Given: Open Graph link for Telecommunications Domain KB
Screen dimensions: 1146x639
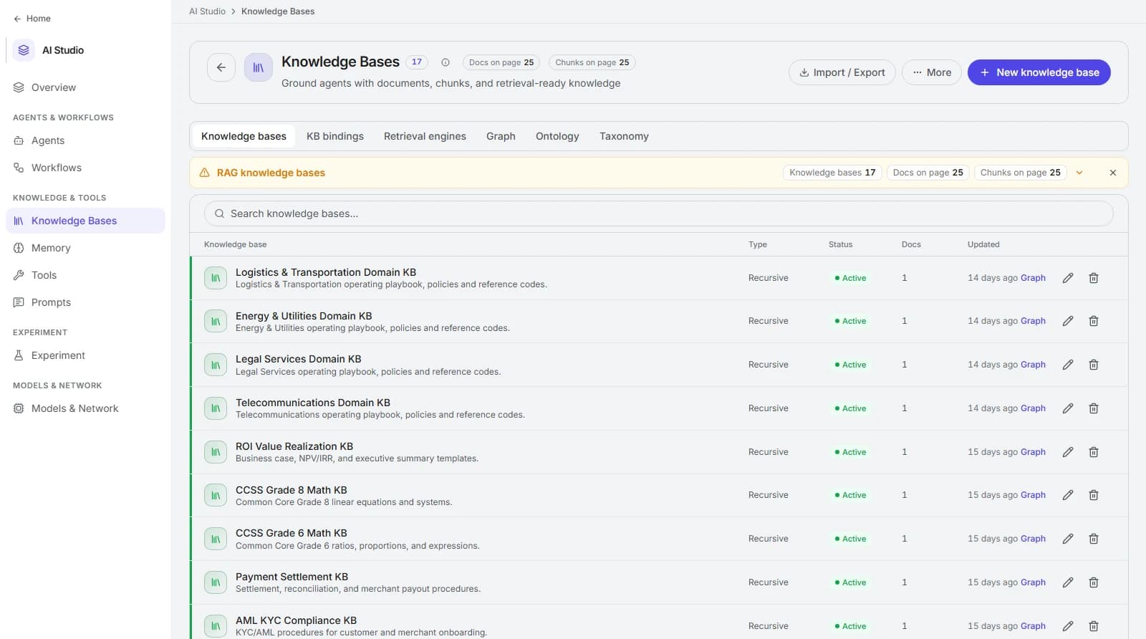Looking at the screenshot, I should click(1033, 408).
